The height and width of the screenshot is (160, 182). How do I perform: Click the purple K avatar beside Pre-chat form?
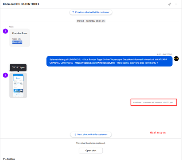(x=5, y=31)
